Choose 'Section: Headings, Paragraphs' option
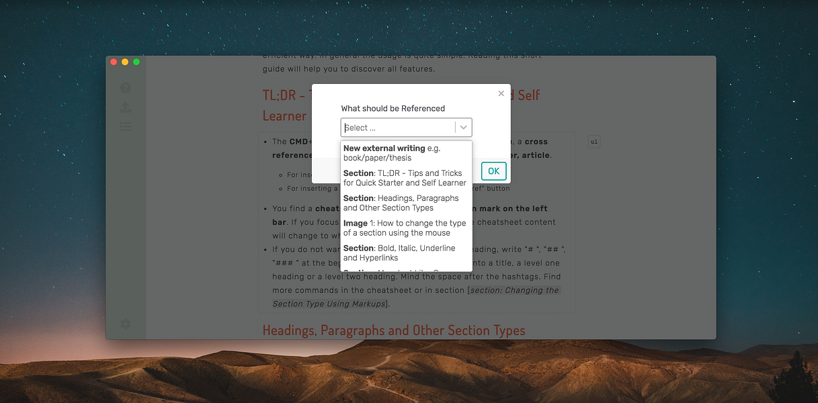Viewport: 818px width, 403px height. 407,203
